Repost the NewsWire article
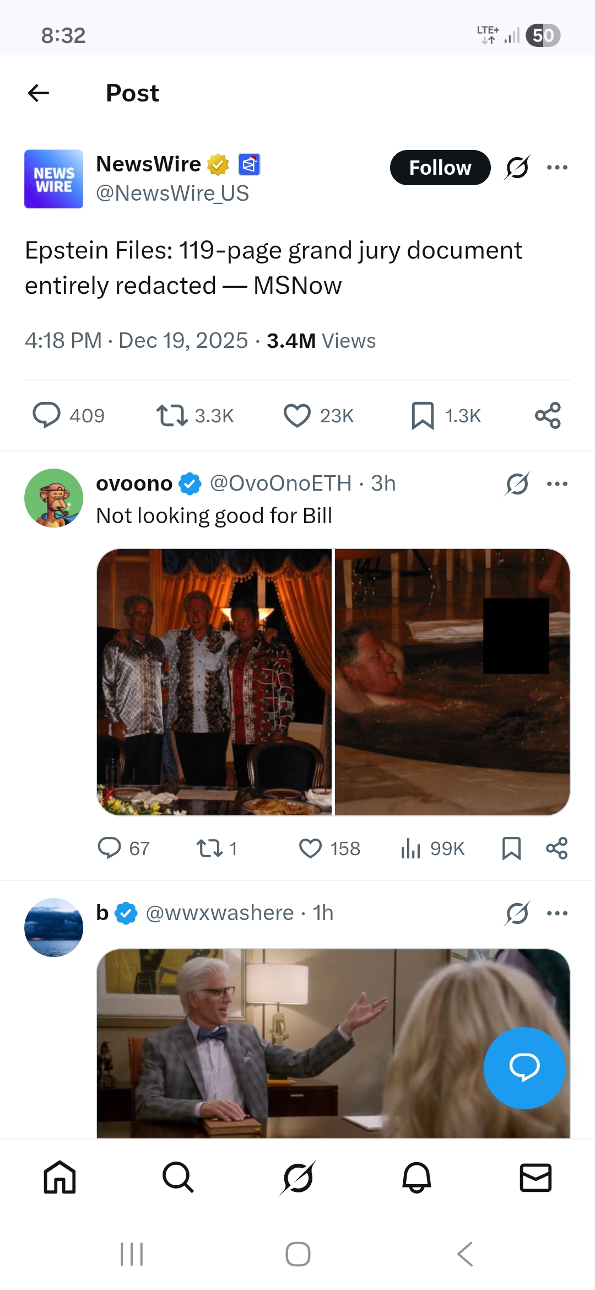Screen dimensions: 595x1290 [x=174, y=416]
